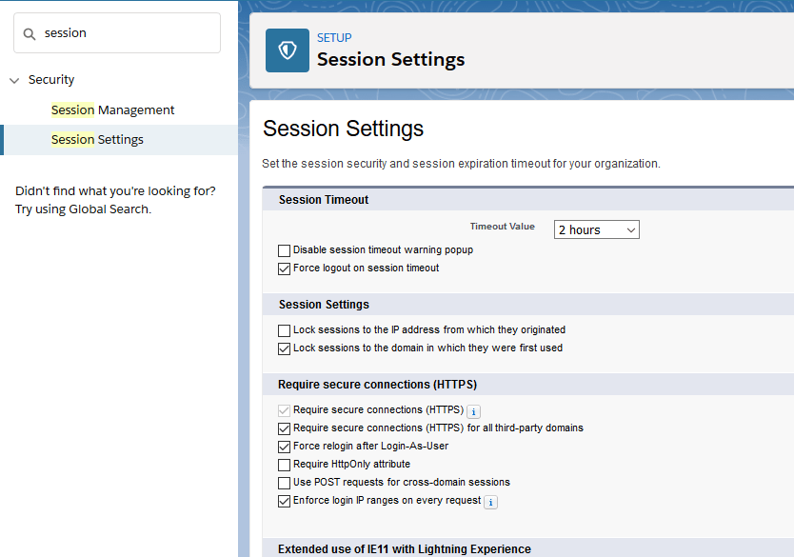The width and height of the screenshot is (794, 557).
Task: Open Session Management in the sidebar
Action: coord(112,109)
